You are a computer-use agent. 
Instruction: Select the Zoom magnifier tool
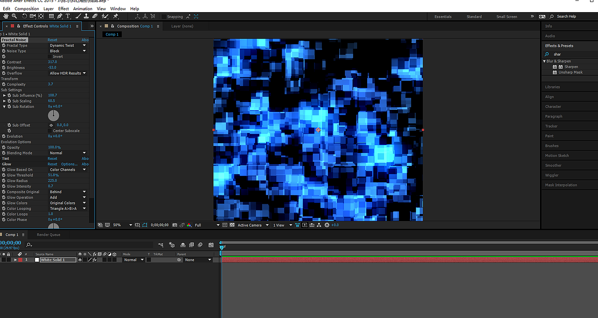tap(14, 16)
